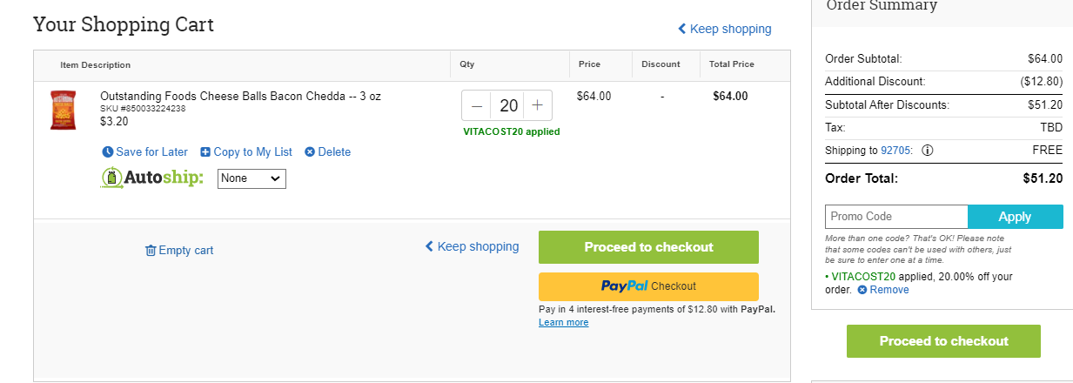Decrease quantity with the minus button
1073x383 pixels.
477,105
